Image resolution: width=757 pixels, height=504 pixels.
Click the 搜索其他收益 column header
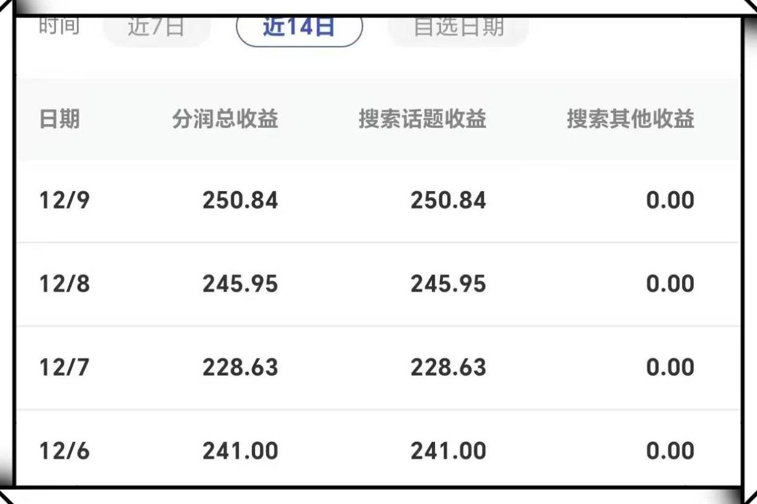point(630,119)
